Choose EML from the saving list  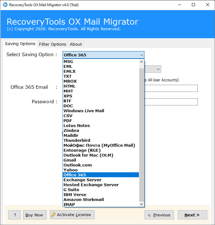[x=101, y=67]
